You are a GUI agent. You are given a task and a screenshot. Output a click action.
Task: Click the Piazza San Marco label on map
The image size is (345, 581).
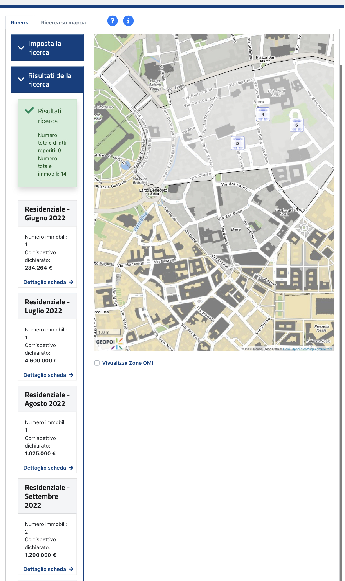265,59
